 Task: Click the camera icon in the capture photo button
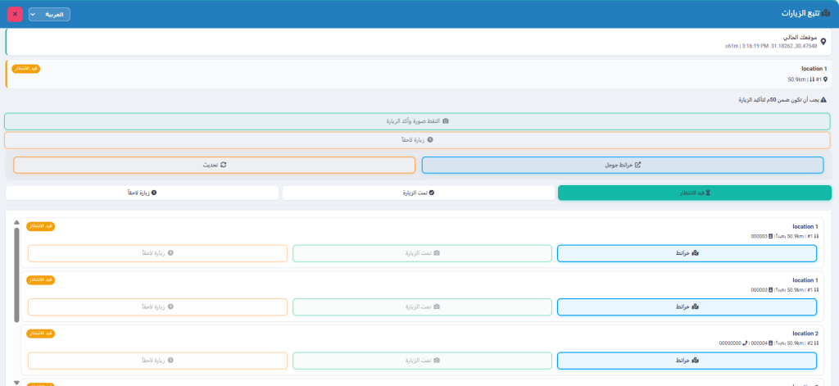point(445,121)
